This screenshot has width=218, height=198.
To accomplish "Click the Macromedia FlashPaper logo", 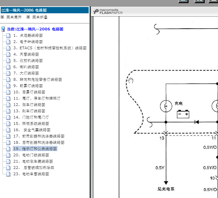I will (108, 12).
